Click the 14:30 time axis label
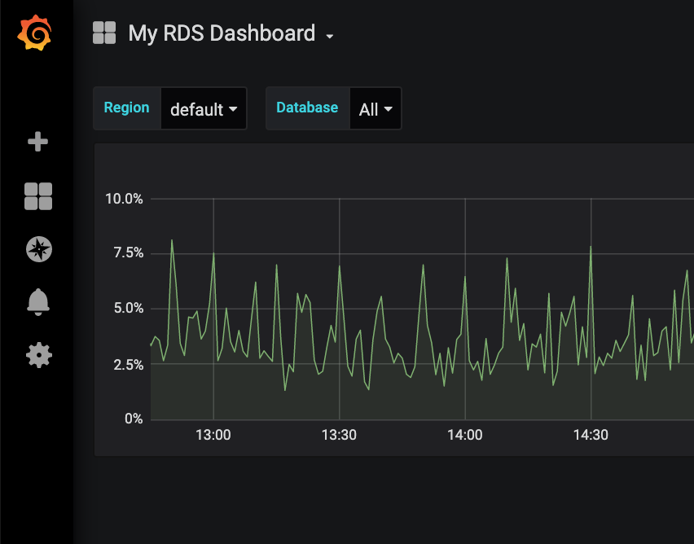 [x=591, y=435]
